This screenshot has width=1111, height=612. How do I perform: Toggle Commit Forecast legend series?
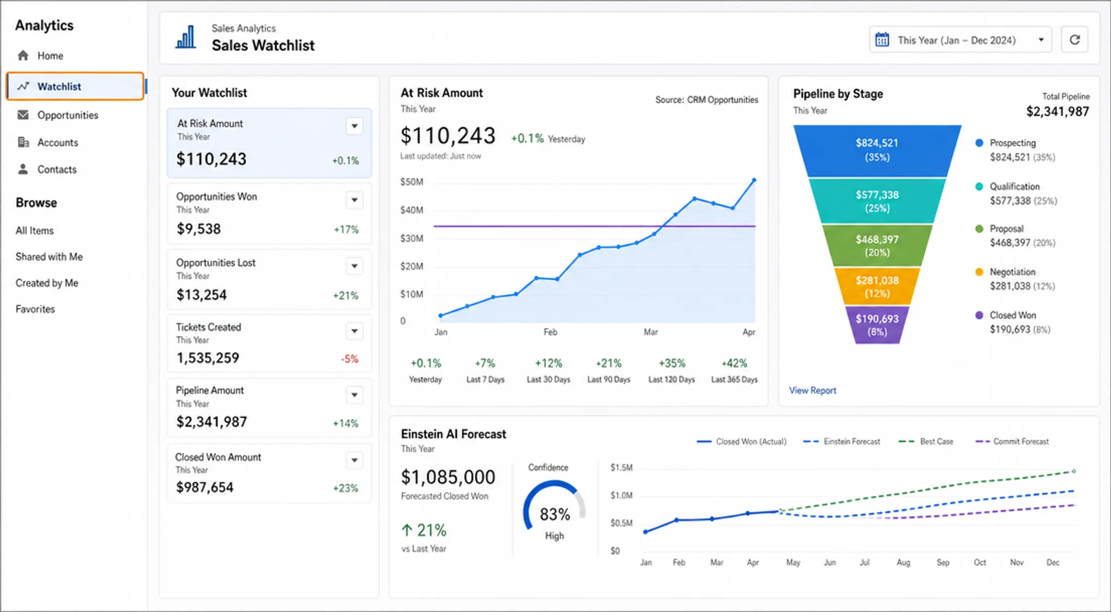tap(1012, 441)
